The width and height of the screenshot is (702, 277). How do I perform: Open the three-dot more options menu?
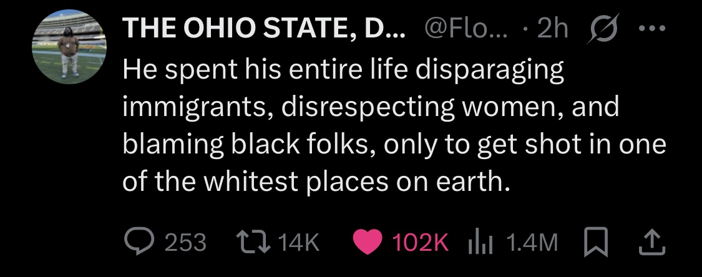pos(650,28)
